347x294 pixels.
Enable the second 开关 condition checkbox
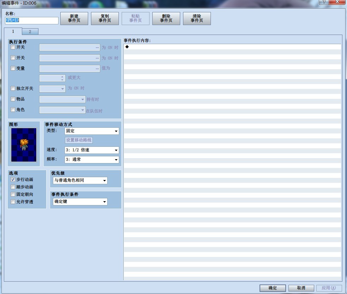point(13,58)
